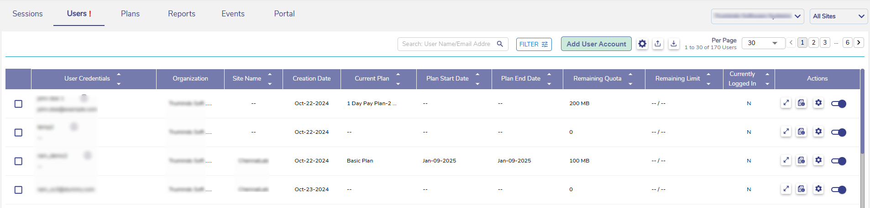Open the blurred organization selector dropdown
This screenshot has height=208, width=870.
(757, 16)
